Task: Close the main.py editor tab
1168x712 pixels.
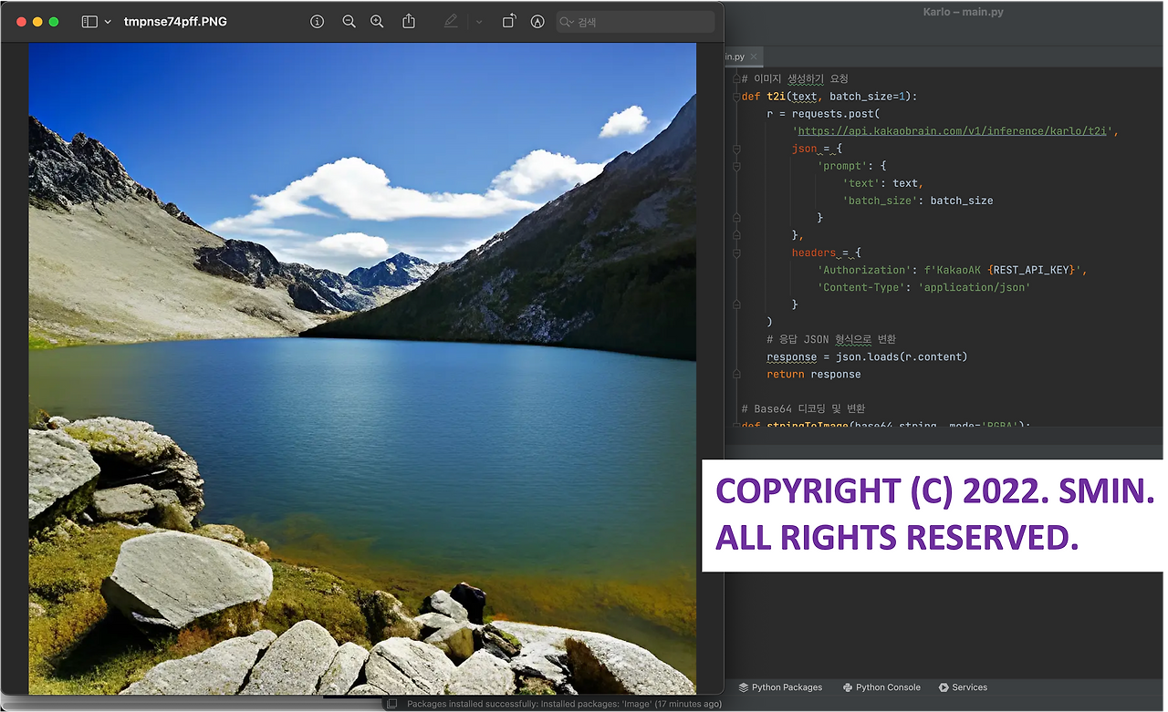Action: click(x=755, y=57)
